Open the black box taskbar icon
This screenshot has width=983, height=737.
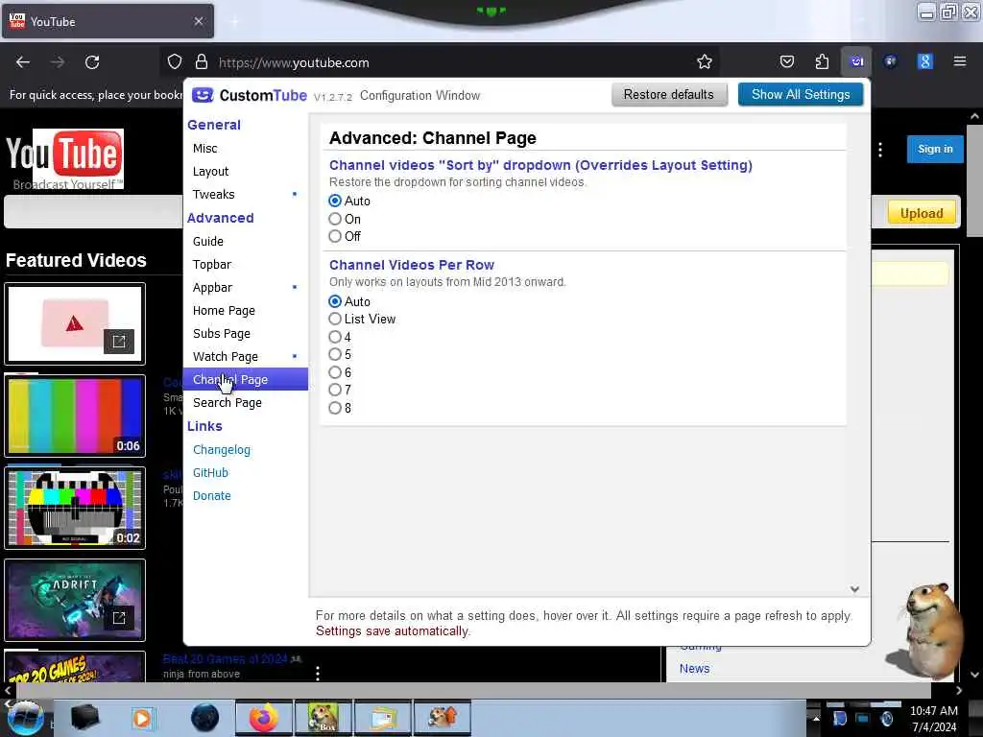click(84, 718)
